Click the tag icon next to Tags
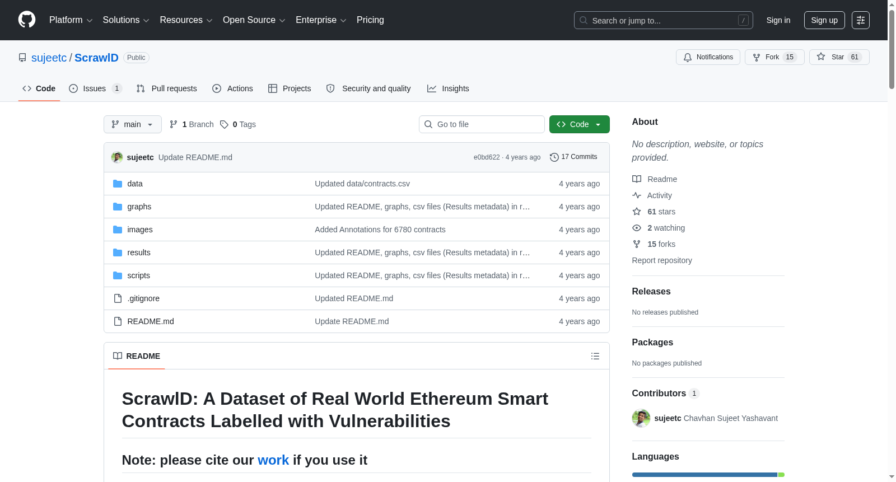This screenshot has width=896, height=482. (x=224, y=124)
